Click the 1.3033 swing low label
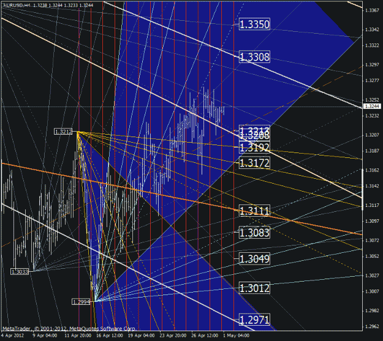This screenshot has width=383, height=341. 20,271
